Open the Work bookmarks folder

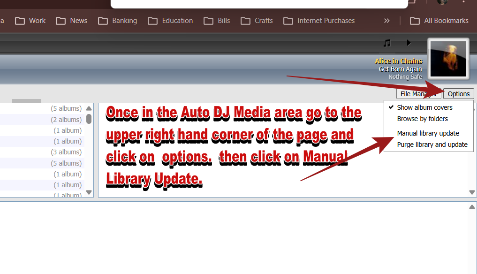click(30, 21)
